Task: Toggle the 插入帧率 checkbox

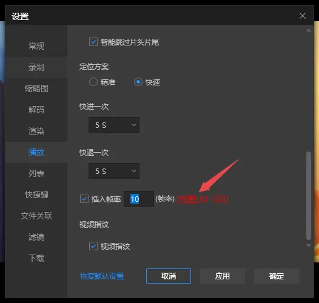Action: pos(84,199)
